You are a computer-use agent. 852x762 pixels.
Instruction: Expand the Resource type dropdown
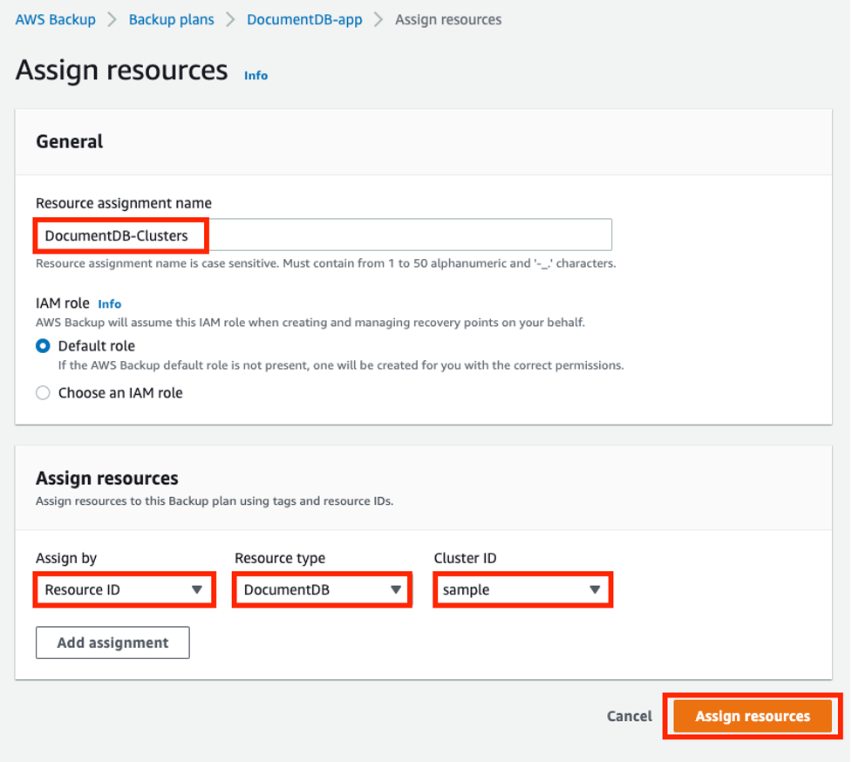[397, 589]
